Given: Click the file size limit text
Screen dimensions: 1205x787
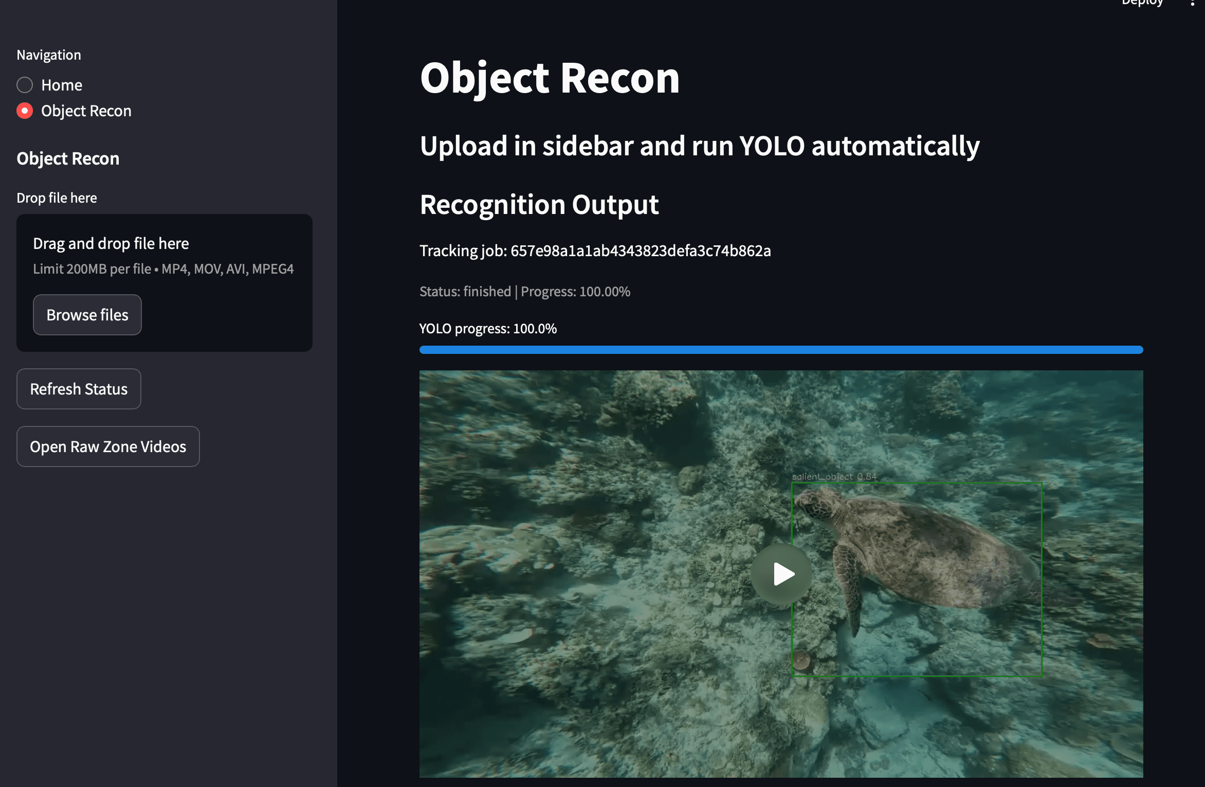Looking at the screenshot, I should 163,268.
